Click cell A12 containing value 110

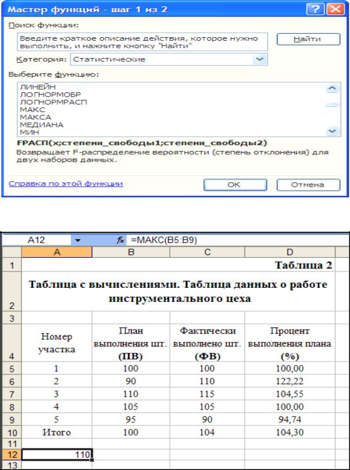click(57, 455)
